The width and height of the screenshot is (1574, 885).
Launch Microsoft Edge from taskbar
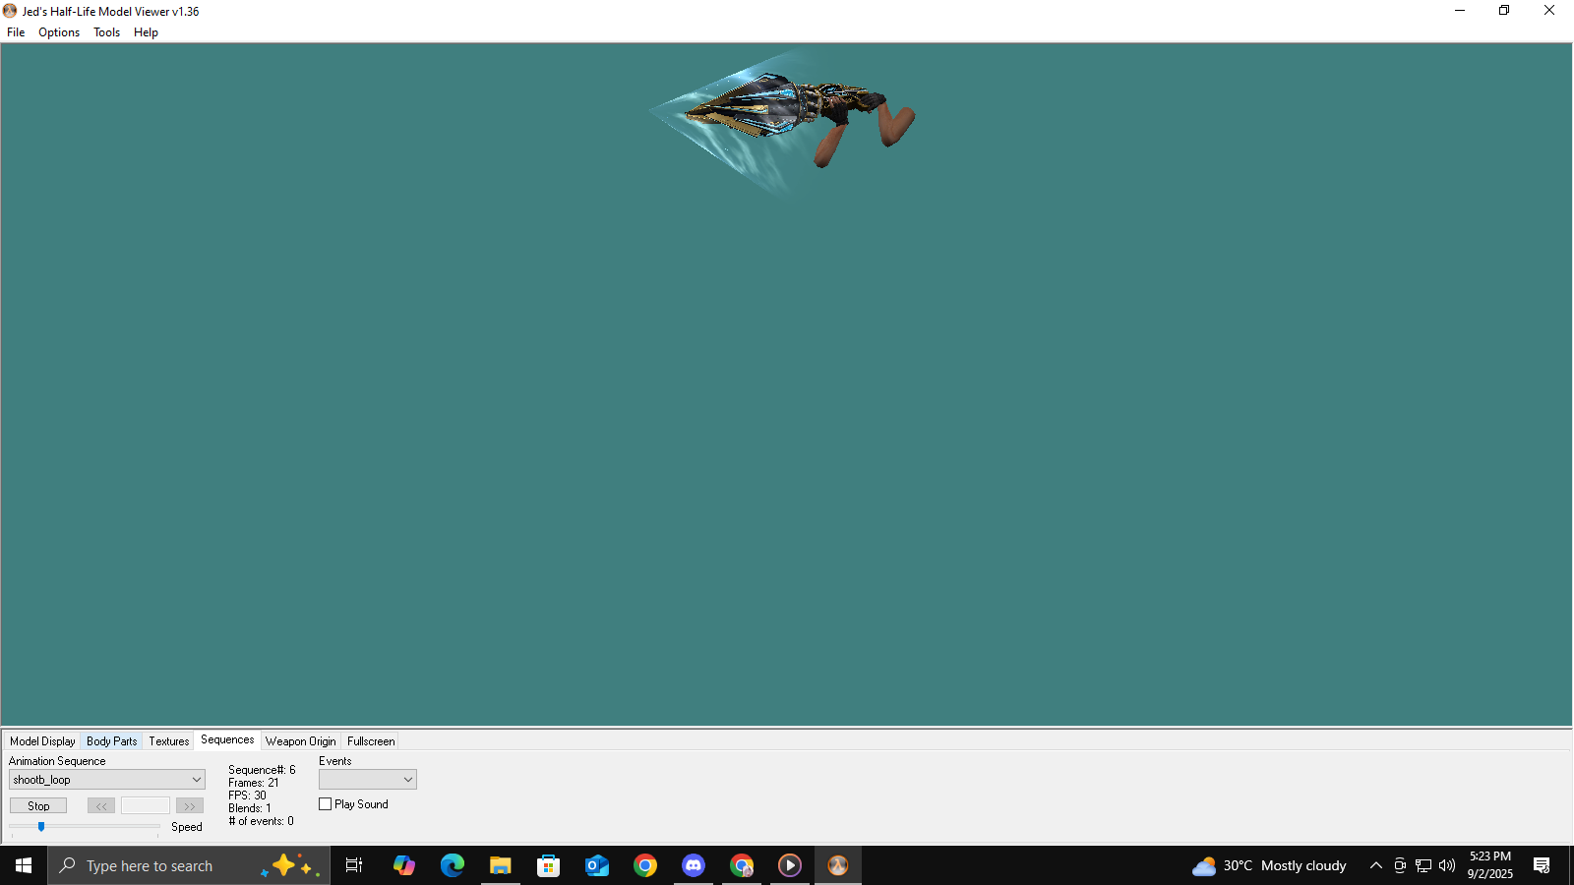tap(453, 865)
